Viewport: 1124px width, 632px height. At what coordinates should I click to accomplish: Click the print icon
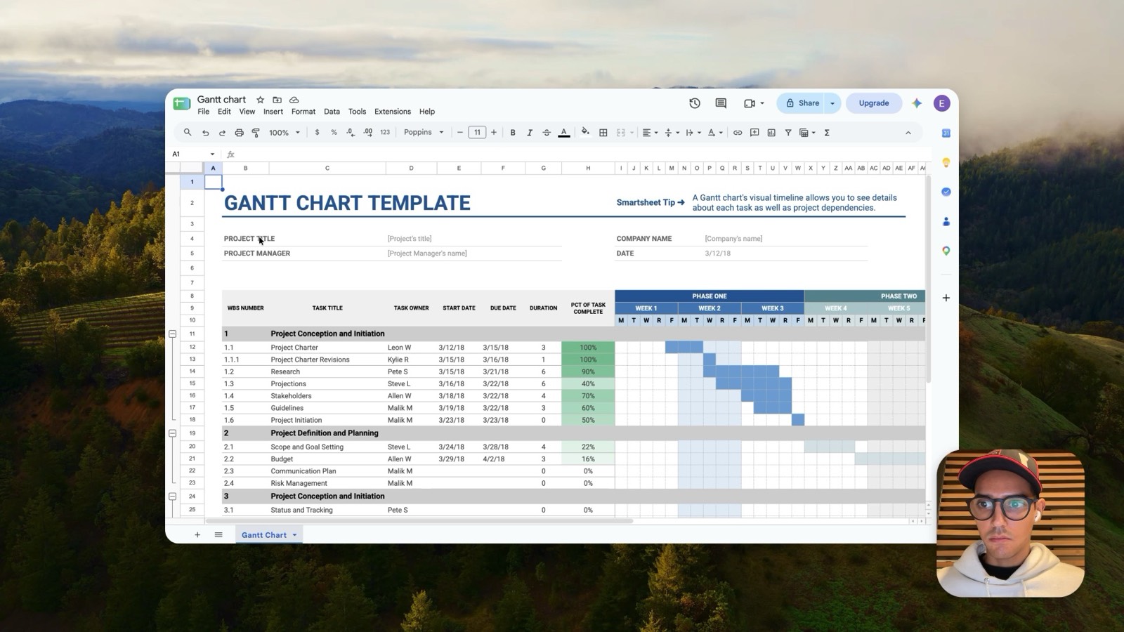click(x=239, y=132)
